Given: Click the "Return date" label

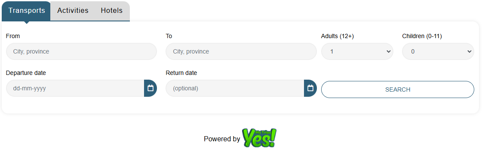Looking at the screenshot, I should click(x=181, y=73).
